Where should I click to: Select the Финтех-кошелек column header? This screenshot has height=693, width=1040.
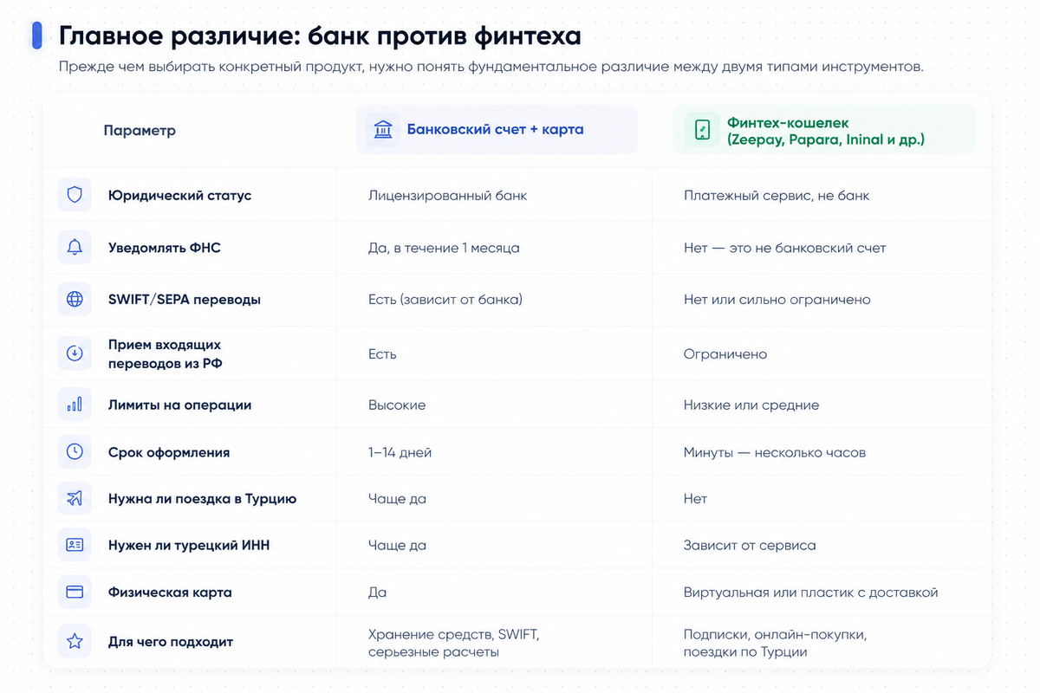pyautogui.click(x=824, y=130)
